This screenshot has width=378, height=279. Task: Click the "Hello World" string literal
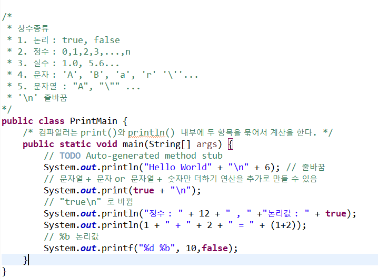click(178, 167)
